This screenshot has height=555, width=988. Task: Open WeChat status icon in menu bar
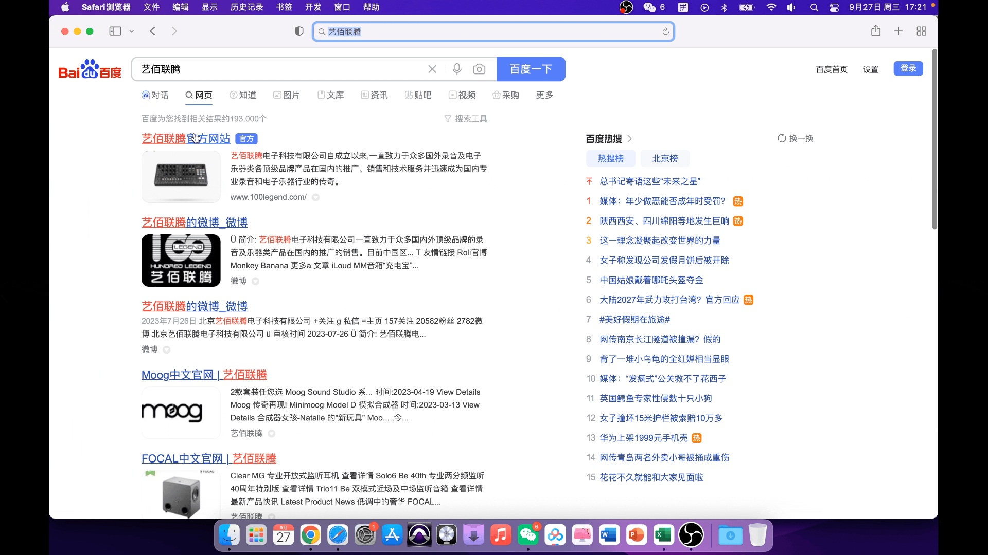tap(649, 7)
